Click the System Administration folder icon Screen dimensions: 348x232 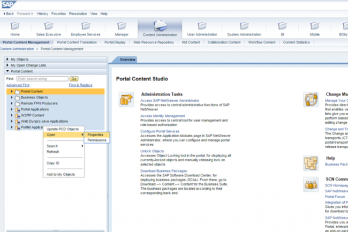tap(244, 26)
